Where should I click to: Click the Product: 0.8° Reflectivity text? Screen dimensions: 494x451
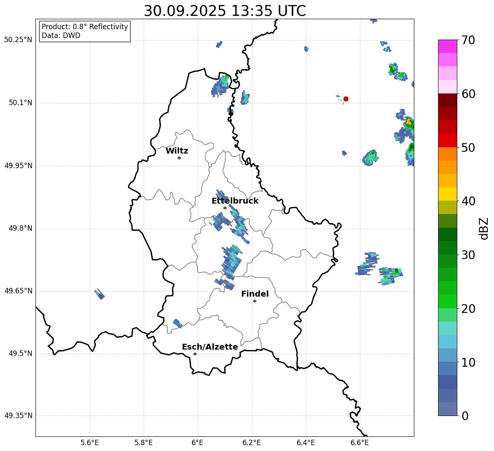pos(85,27)
